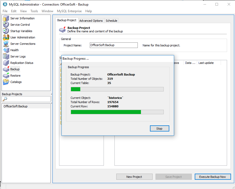Switch to the Schedule tab
The height and width of the screenshot is (189, 235).
pos(111,21)
